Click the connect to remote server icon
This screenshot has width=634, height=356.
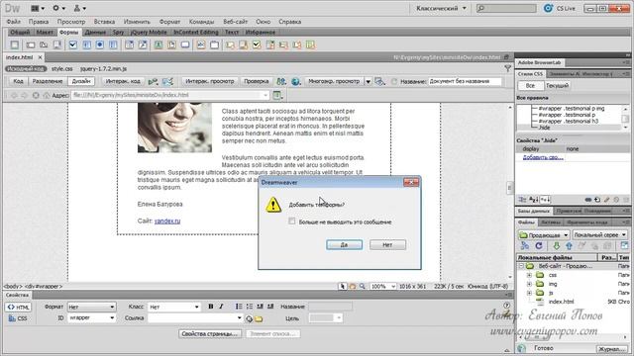[x=525, y=245]
